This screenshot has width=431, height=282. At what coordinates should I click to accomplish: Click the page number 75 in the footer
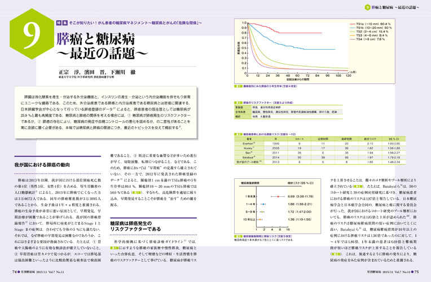tap(416, 272)
